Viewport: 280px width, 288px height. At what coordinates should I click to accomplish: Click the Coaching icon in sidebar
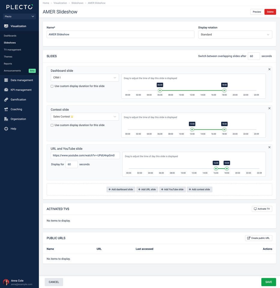6,109
